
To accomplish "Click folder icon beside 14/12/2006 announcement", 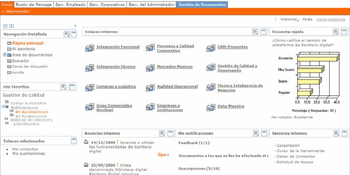I will coord(86,142).
